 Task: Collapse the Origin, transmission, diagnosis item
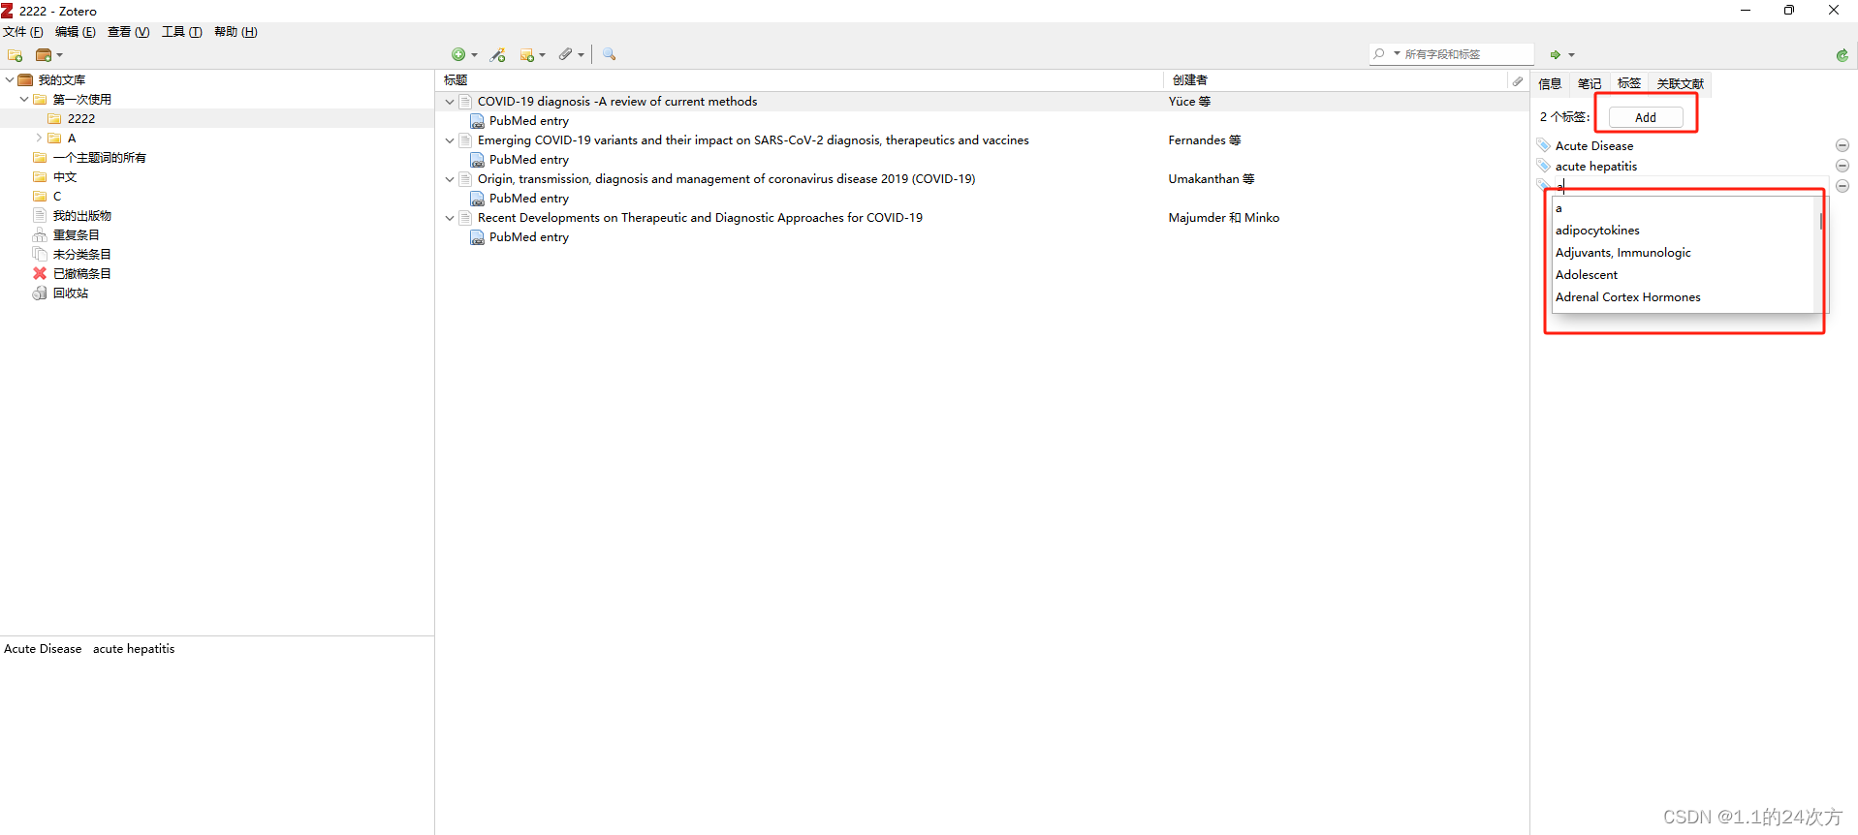pos(450,179)
